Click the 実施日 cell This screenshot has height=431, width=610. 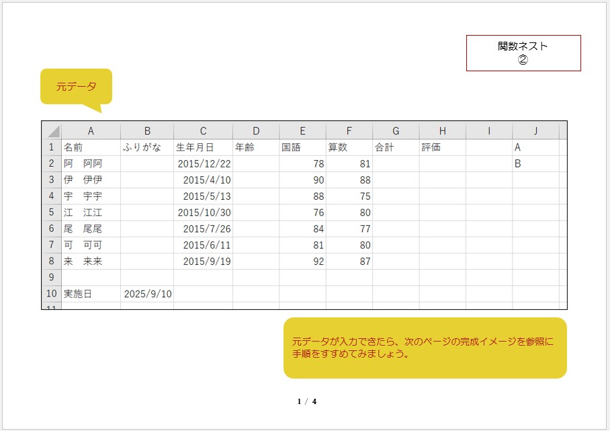tap(91, 294)
